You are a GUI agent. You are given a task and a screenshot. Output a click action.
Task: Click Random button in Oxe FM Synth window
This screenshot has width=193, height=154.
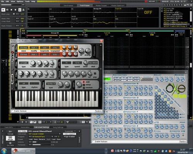point(183,141)
